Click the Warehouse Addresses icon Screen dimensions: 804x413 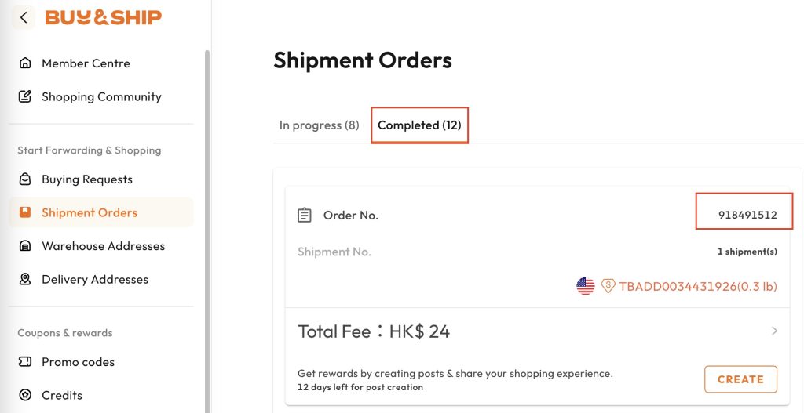pyautogui.click(x=25, y=246)
